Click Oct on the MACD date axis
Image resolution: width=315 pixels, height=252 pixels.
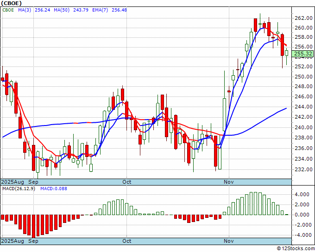pyautogui.click(x=127, y=241)
